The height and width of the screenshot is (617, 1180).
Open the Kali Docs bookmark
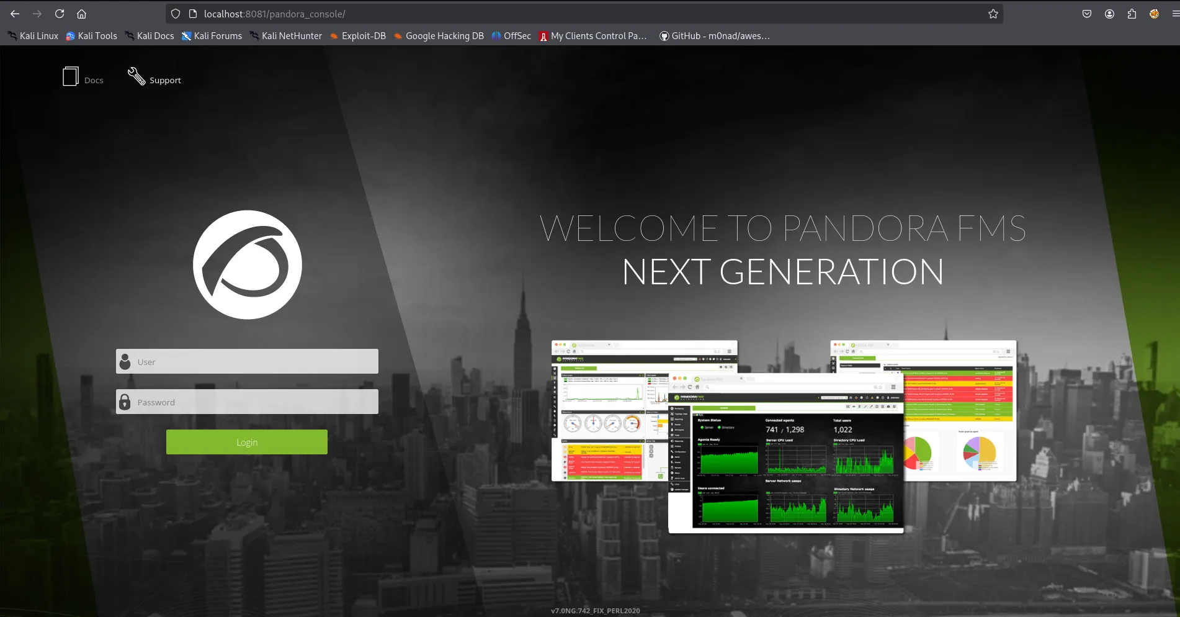click(x=150, y=36)
